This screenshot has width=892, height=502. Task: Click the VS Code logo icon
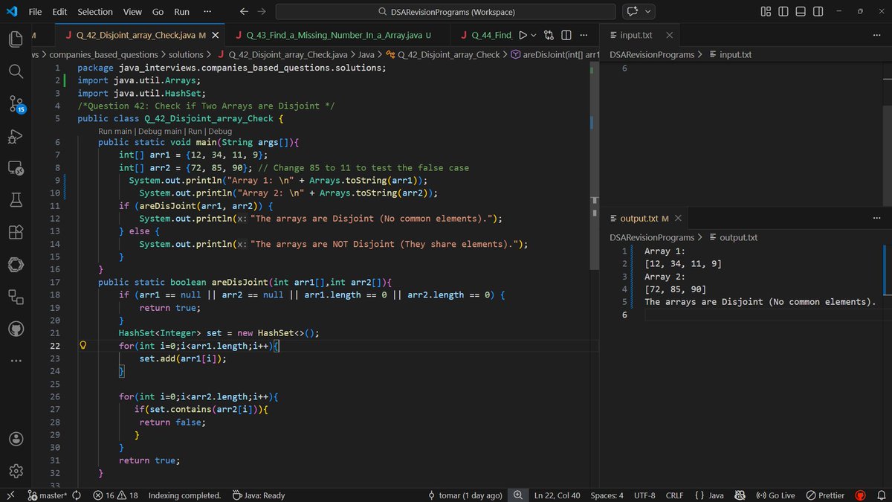(x=12, y=12)
